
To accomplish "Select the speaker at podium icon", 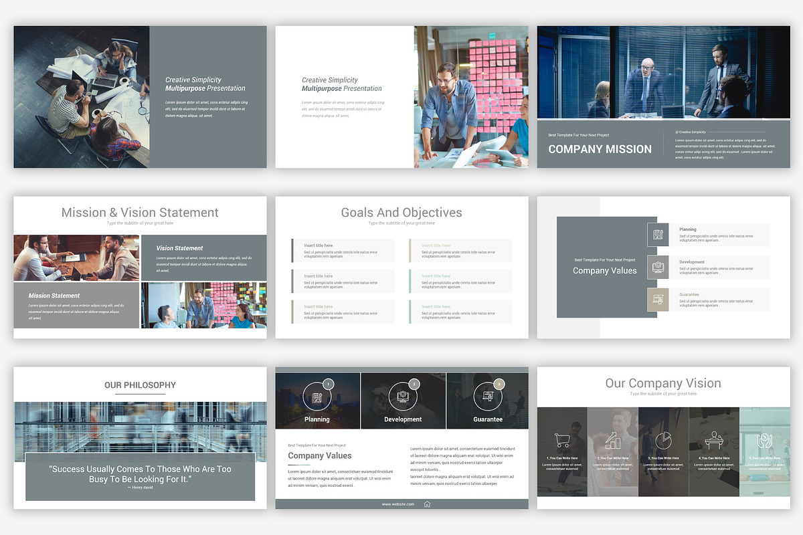I will pyautogui.click(x=714, y=441).
